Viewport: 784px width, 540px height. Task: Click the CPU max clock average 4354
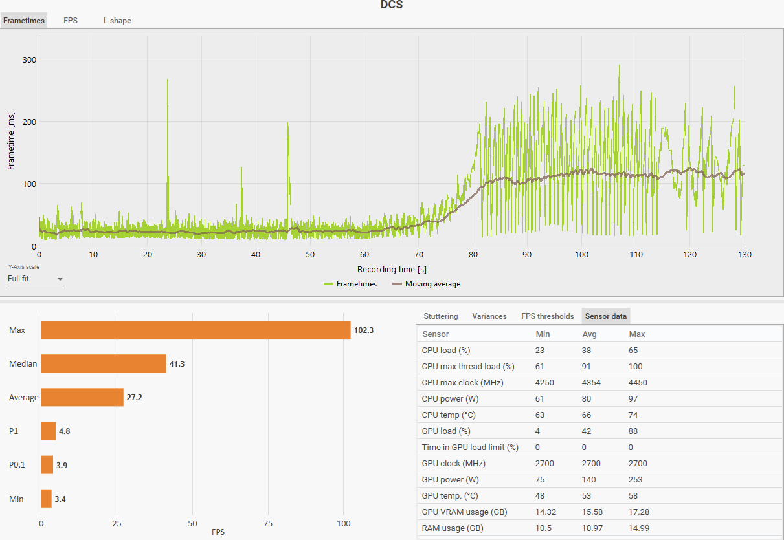tap(592, 383)
